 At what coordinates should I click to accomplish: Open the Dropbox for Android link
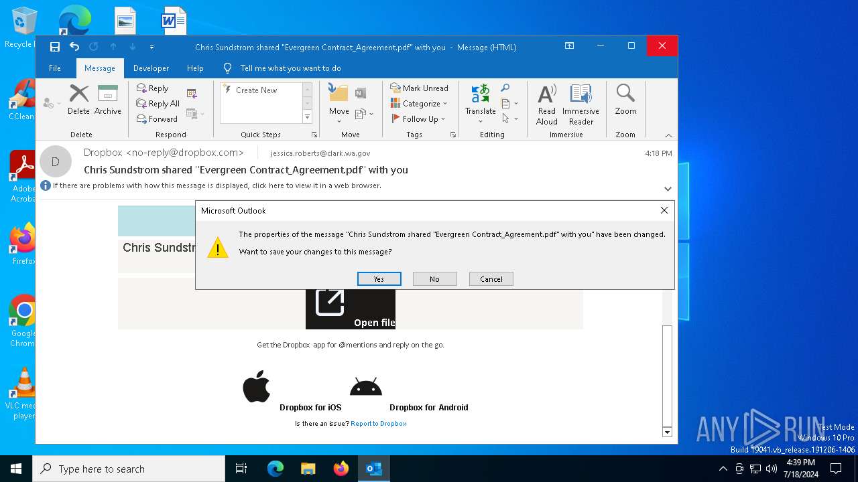point(429,407)
